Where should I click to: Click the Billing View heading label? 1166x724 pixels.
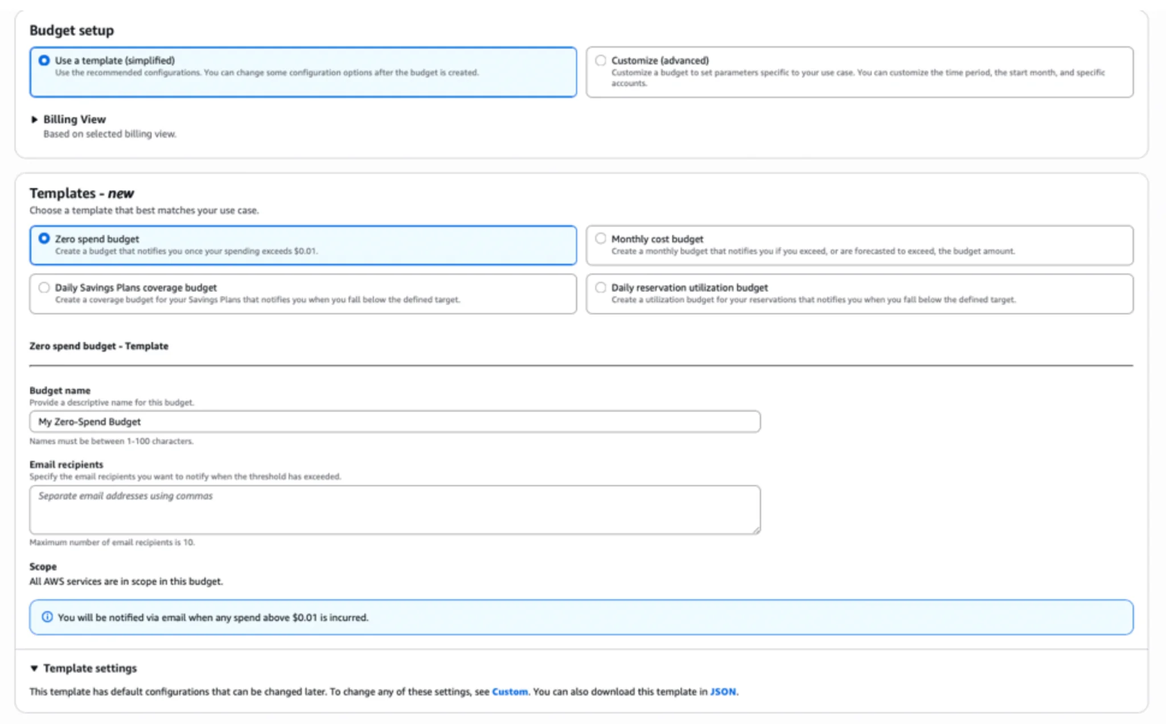click(75, 120)
